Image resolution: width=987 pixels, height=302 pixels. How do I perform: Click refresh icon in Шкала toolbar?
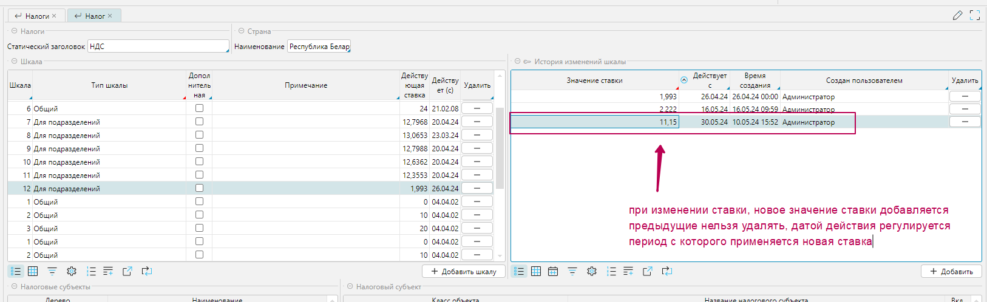pyautogui.click(x=147, y=271)
